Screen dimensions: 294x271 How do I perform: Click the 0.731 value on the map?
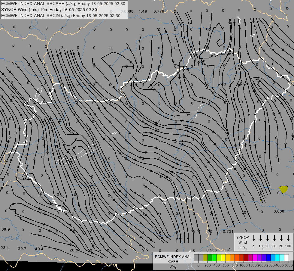228,232
